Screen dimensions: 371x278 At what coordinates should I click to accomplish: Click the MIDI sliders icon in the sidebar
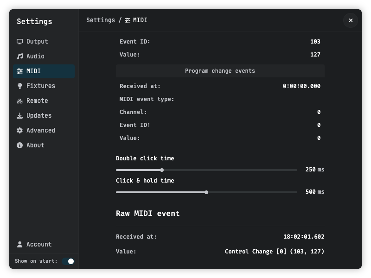click(19, 71)
